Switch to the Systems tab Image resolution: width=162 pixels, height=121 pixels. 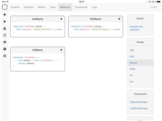15,7
